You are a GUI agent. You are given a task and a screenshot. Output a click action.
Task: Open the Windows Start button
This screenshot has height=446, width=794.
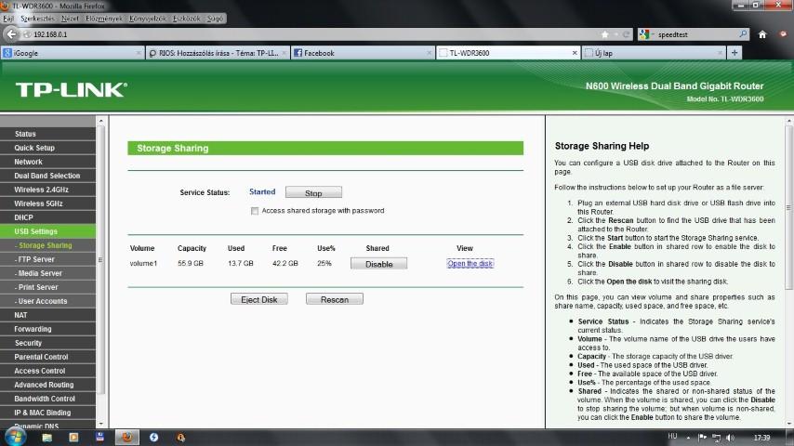pyautogui.click(x=15, y=437)
